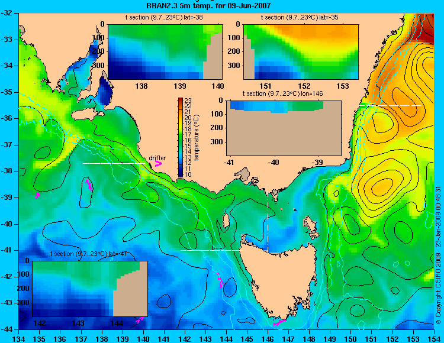This screenshot has width=444, height=343.
Task: Click the "temperature (°C)" colorbar label
Action: click(197, 138)
